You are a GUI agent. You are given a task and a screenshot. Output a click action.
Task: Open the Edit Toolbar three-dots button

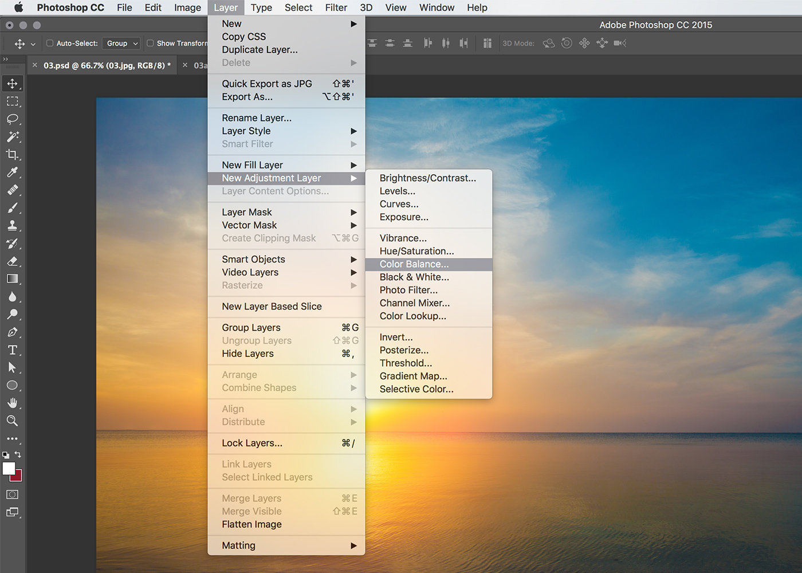[x=13, y=439]
